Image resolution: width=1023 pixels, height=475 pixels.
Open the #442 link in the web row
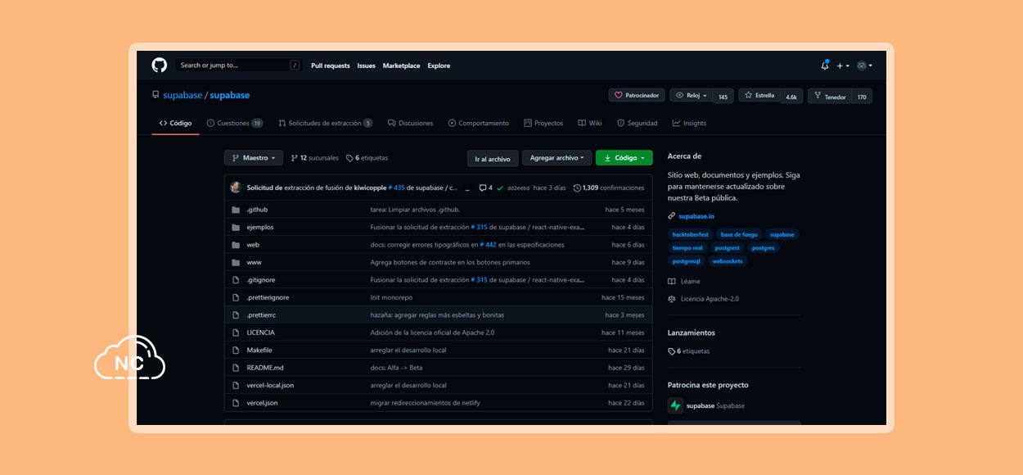pyautogui.click(x=488, y=245)
